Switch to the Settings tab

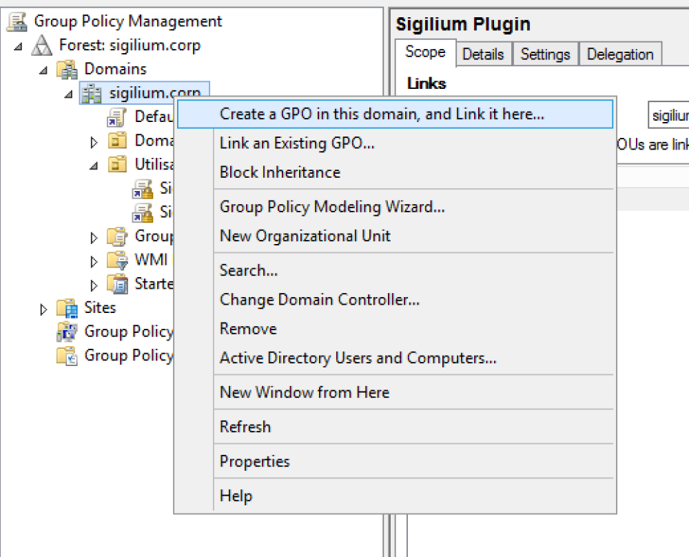tap(545, 54)
